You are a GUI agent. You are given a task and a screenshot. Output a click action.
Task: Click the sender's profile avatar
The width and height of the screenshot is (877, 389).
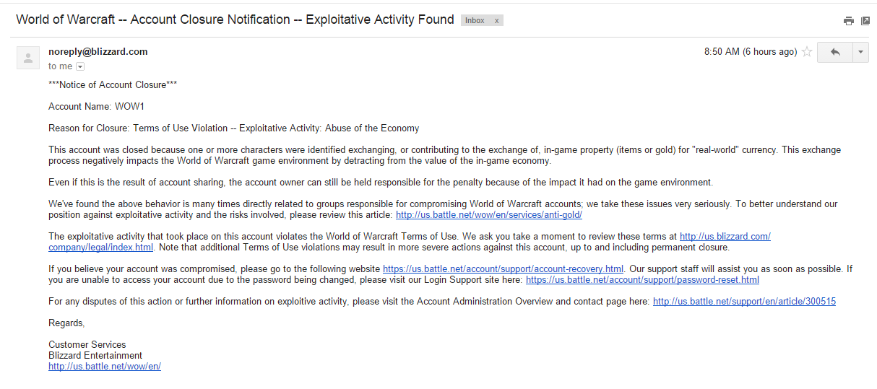[27, 58]
